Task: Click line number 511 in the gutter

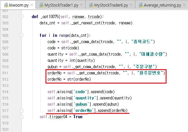Action: 5,73
